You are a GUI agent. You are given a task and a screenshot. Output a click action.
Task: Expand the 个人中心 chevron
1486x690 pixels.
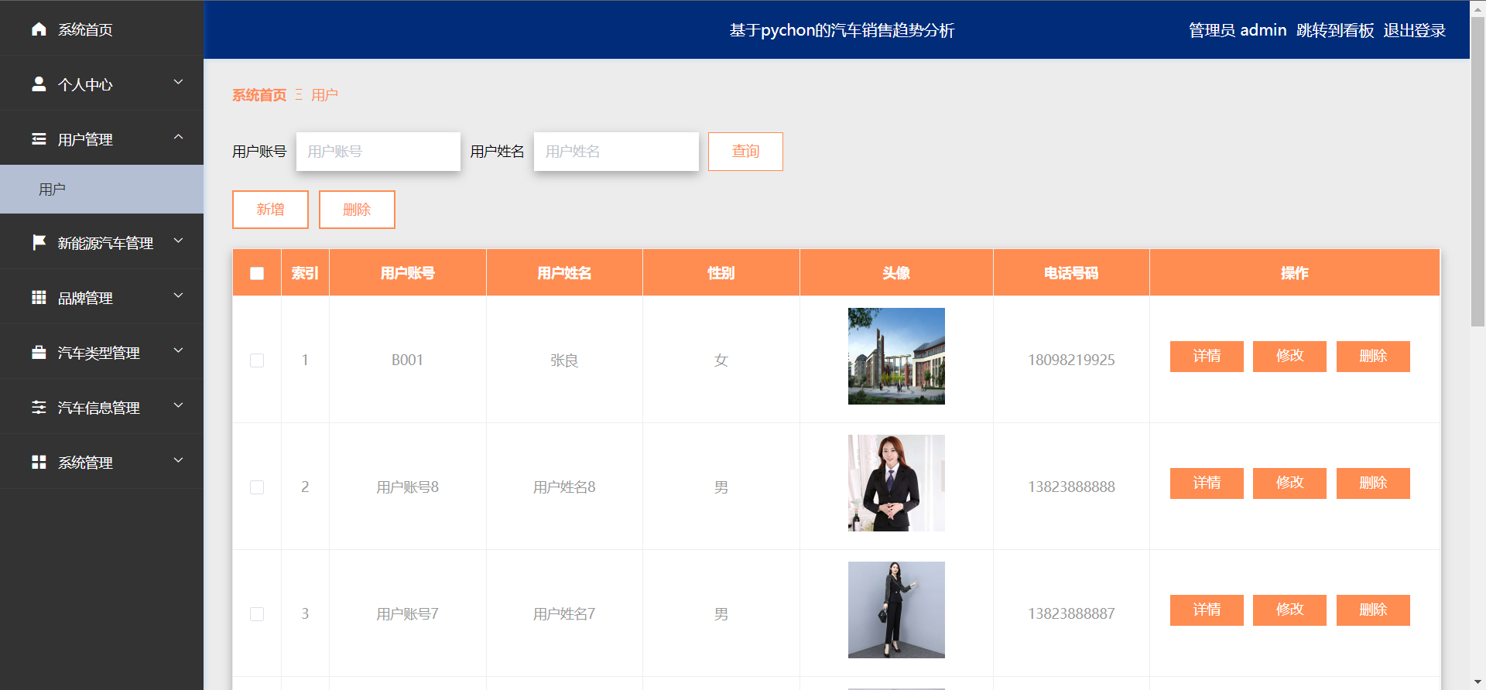179,82
